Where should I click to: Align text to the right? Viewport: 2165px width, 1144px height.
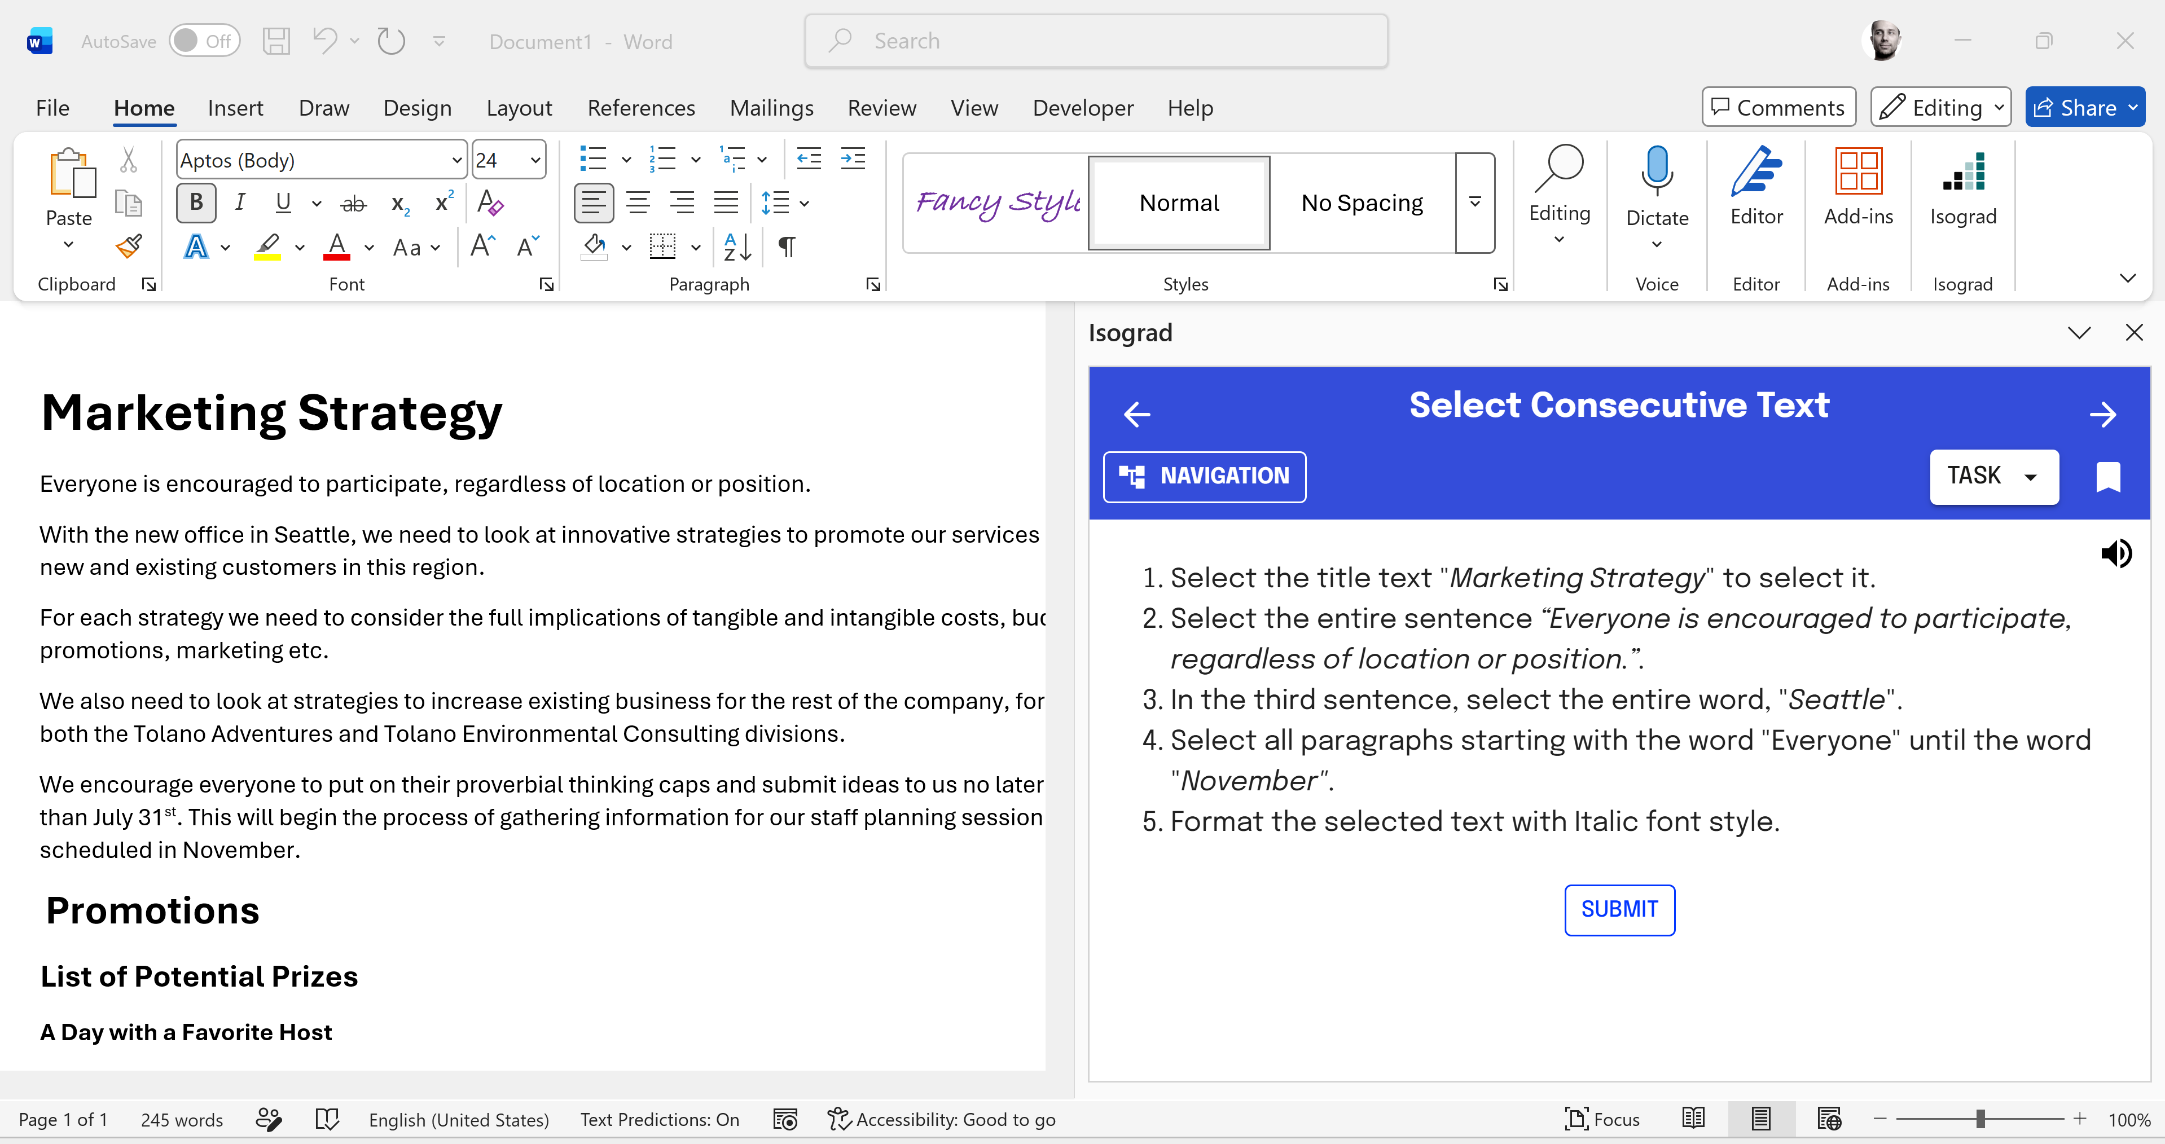(x=682, y=203)
